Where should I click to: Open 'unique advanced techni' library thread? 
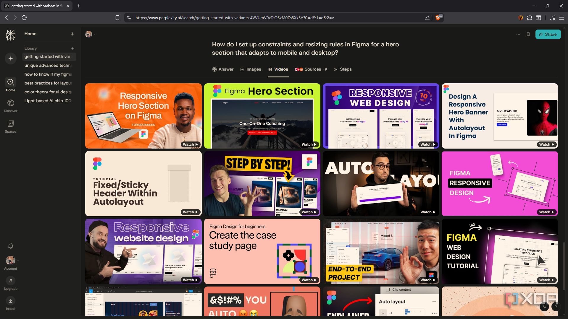click(x=48, y=65)
